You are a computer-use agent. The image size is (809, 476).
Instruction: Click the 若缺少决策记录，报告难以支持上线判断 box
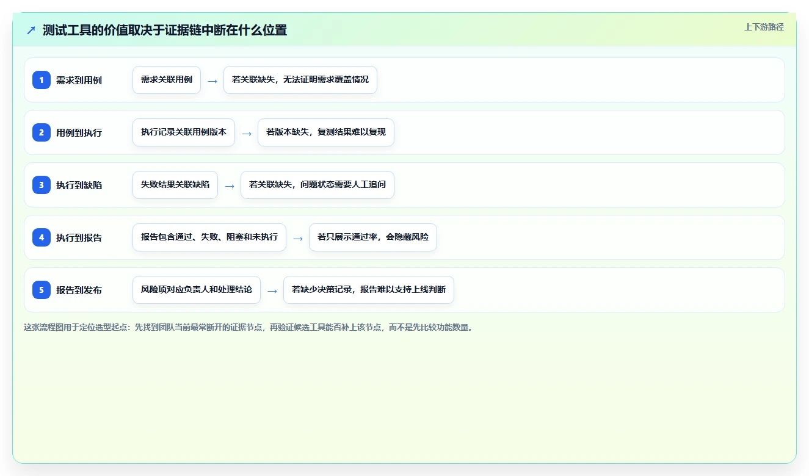click(369, 290)
